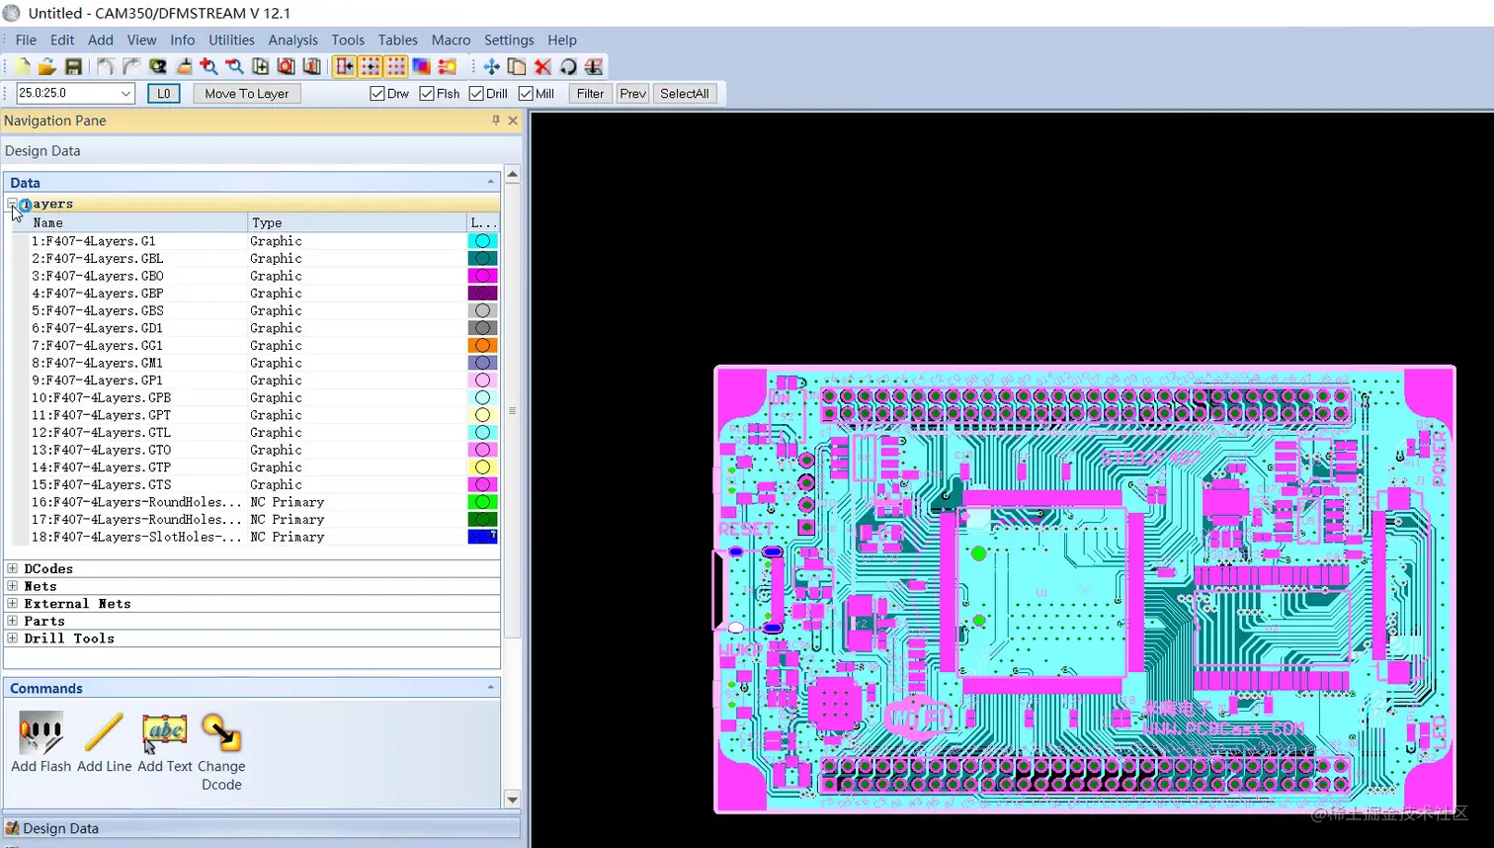Select the 12:F407-4Layers.GTL layer row
The image size is (1494, 848).
(255, 433)
